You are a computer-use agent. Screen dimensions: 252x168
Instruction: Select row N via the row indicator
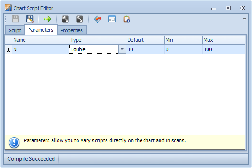click(8, 49)
